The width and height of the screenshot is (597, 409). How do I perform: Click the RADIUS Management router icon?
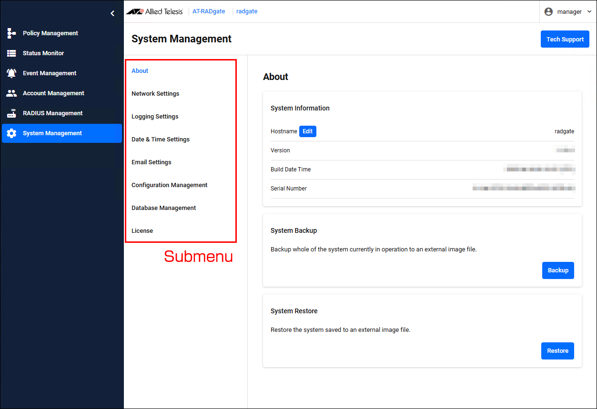11,113
